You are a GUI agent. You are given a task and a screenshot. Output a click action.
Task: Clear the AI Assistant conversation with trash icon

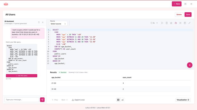39,22
